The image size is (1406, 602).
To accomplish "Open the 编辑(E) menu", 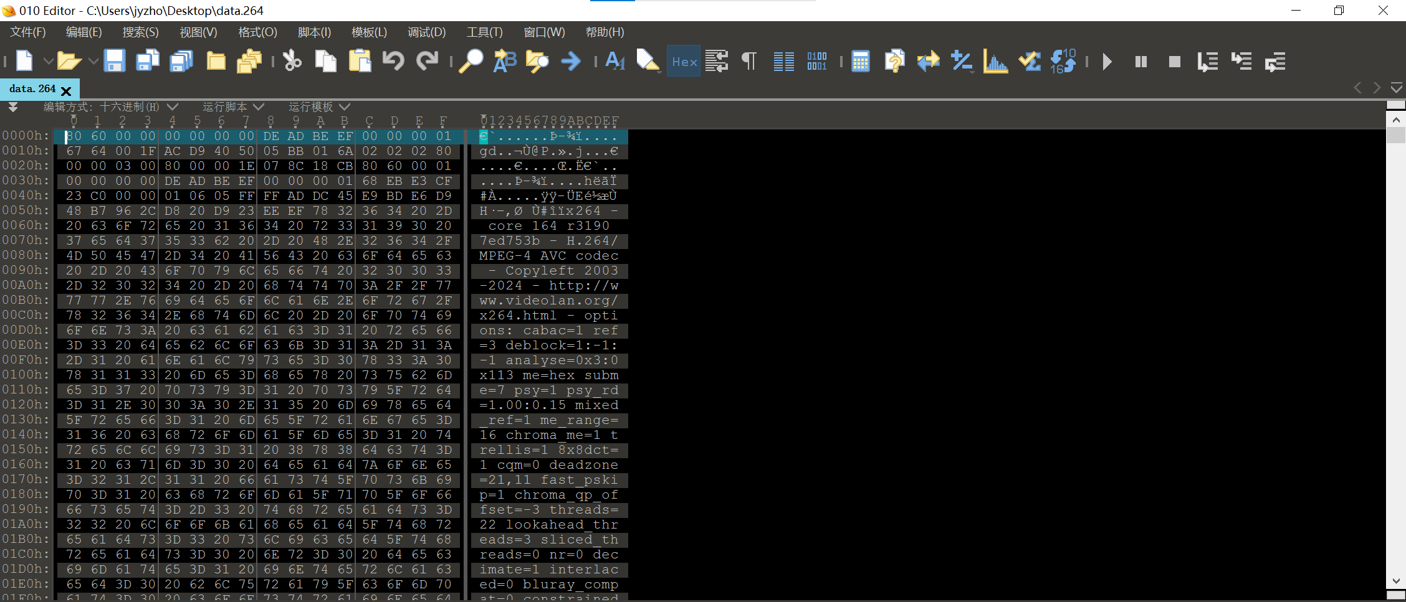I will (x=84, y=32).
